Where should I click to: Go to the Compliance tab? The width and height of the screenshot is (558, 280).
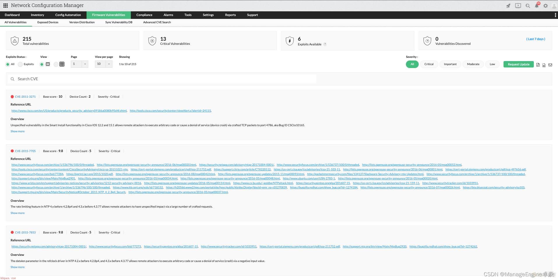tap(144, 15)
